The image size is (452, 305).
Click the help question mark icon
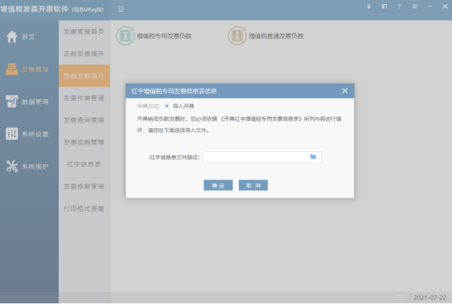(399, 7)
